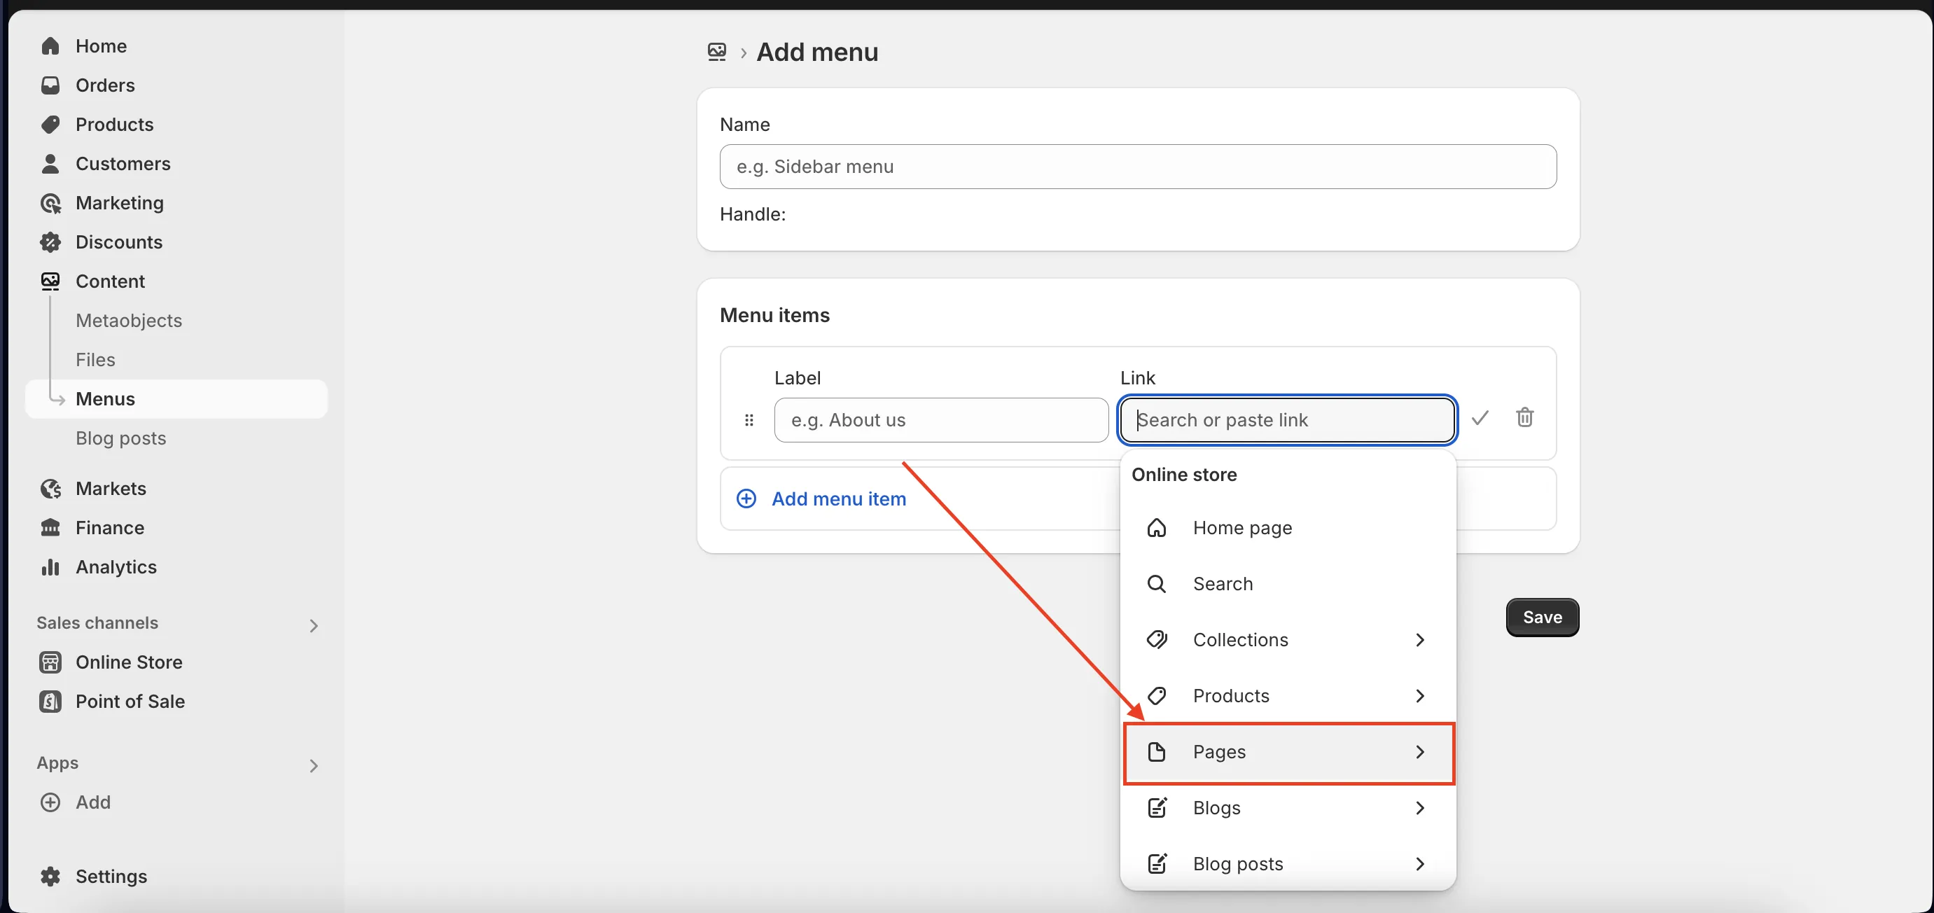Click the Markets globe icon

tap(50, 488)
